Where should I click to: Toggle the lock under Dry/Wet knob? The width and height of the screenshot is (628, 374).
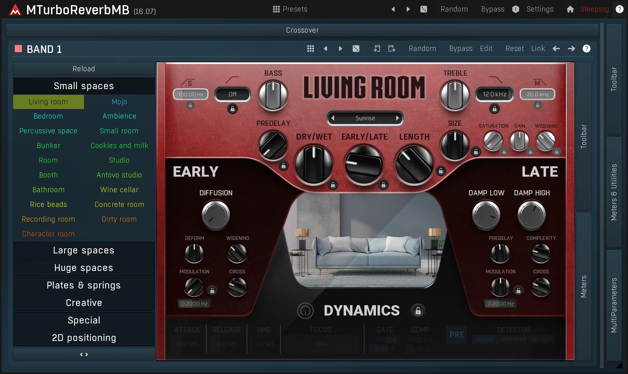click(333, 185)
